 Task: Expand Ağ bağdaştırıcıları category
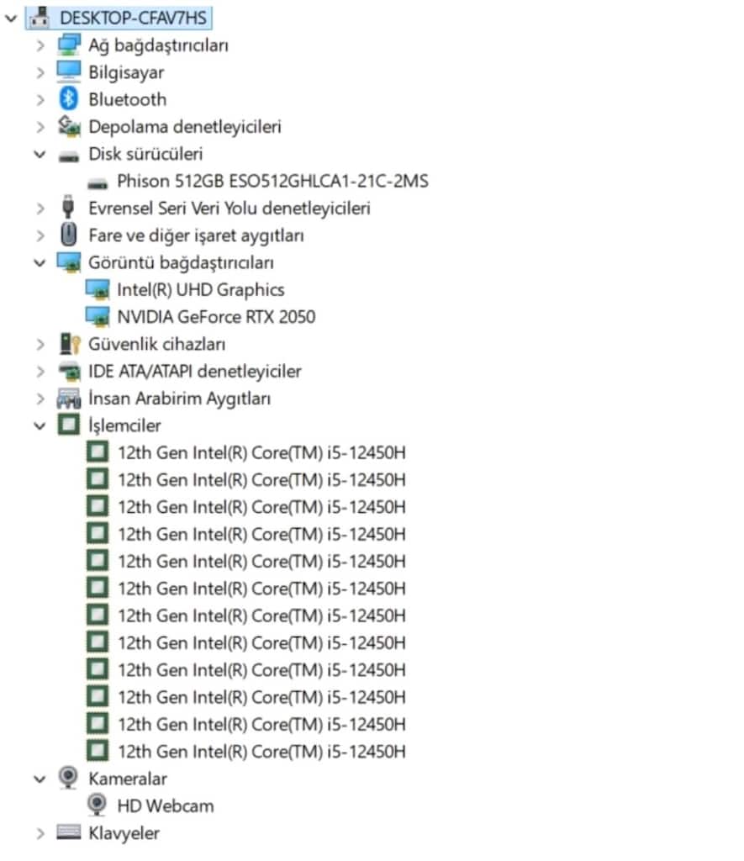40,45
